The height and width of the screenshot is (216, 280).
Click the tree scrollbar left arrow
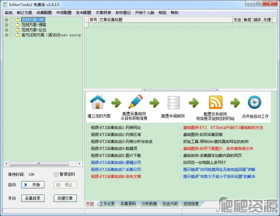pos(7,164)
